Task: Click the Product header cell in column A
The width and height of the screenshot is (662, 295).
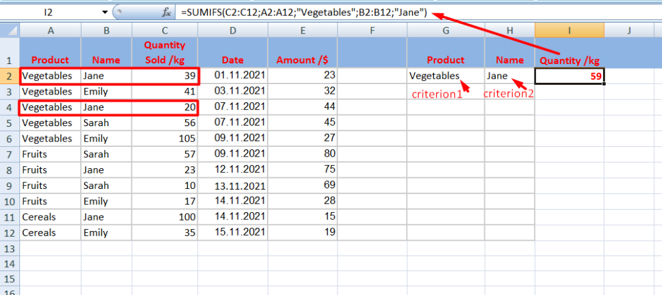Action: [x=50, y=52]
